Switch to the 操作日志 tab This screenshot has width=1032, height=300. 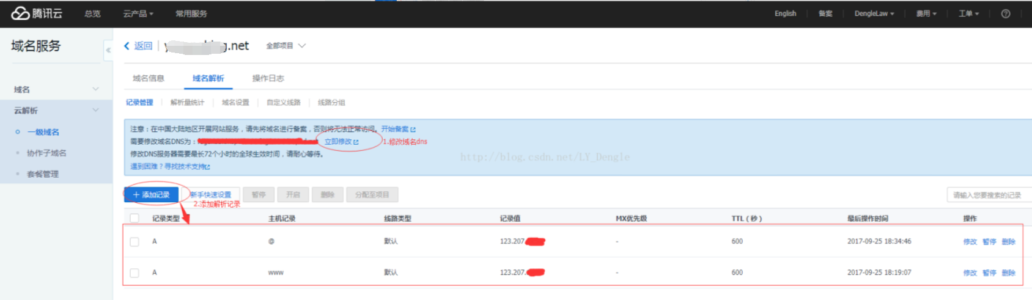pyautogui.click(x=268, y=78)
